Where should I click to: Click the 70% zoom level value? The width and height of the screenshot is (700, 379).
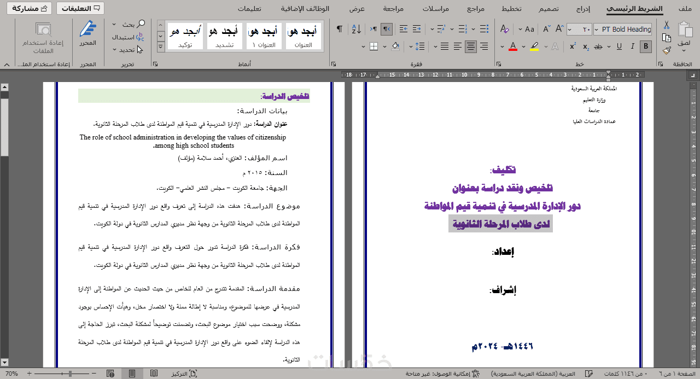(11, 374)
